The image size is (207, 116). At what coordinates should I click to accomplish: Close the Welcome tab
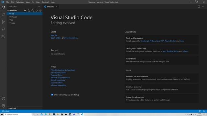pos(57,6)
